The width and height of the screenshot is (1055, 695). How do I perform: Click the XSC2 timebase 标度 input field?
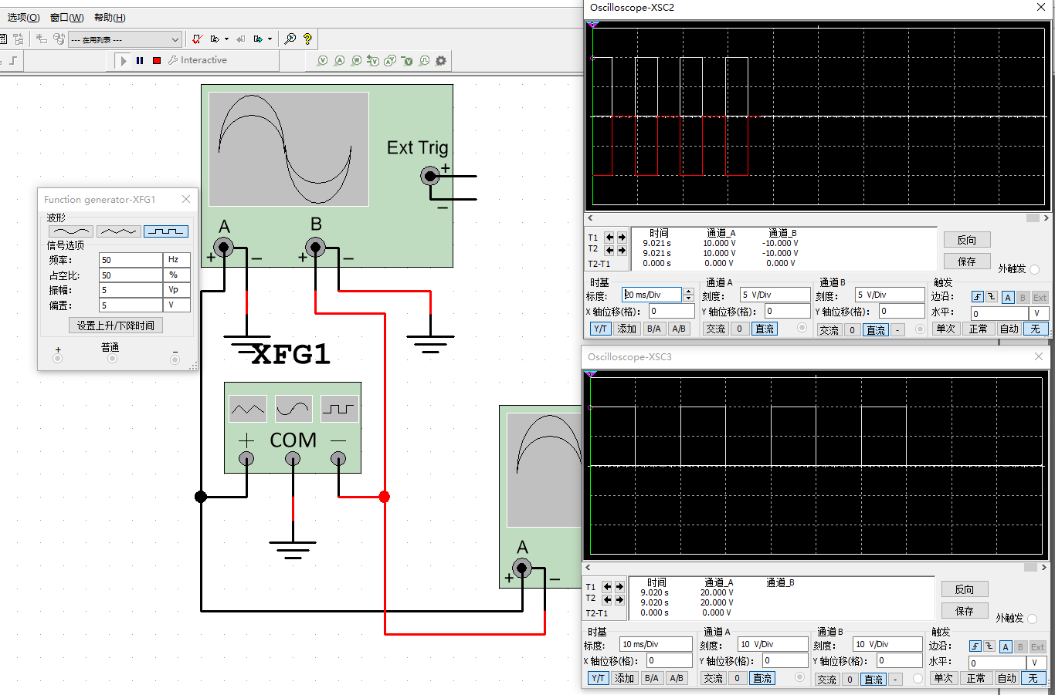[x=652, y=295]
